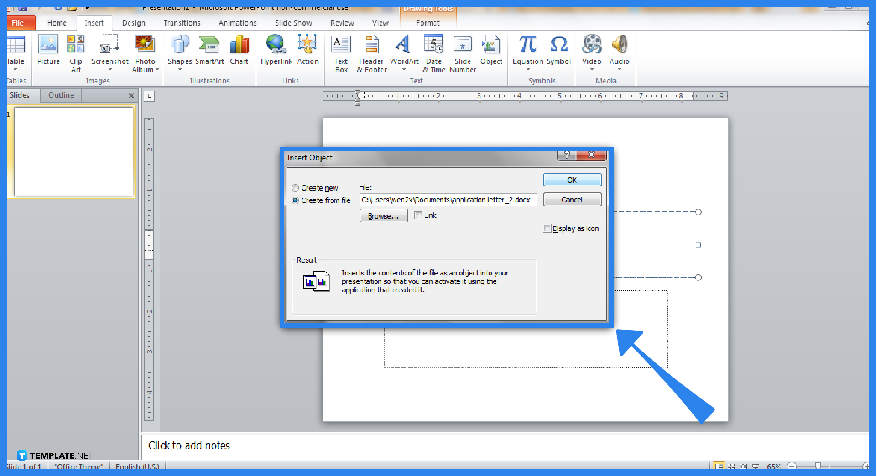Switch to the Transitions tab
The height and width of the screenshot is (476, 876).
click(182, 22)
